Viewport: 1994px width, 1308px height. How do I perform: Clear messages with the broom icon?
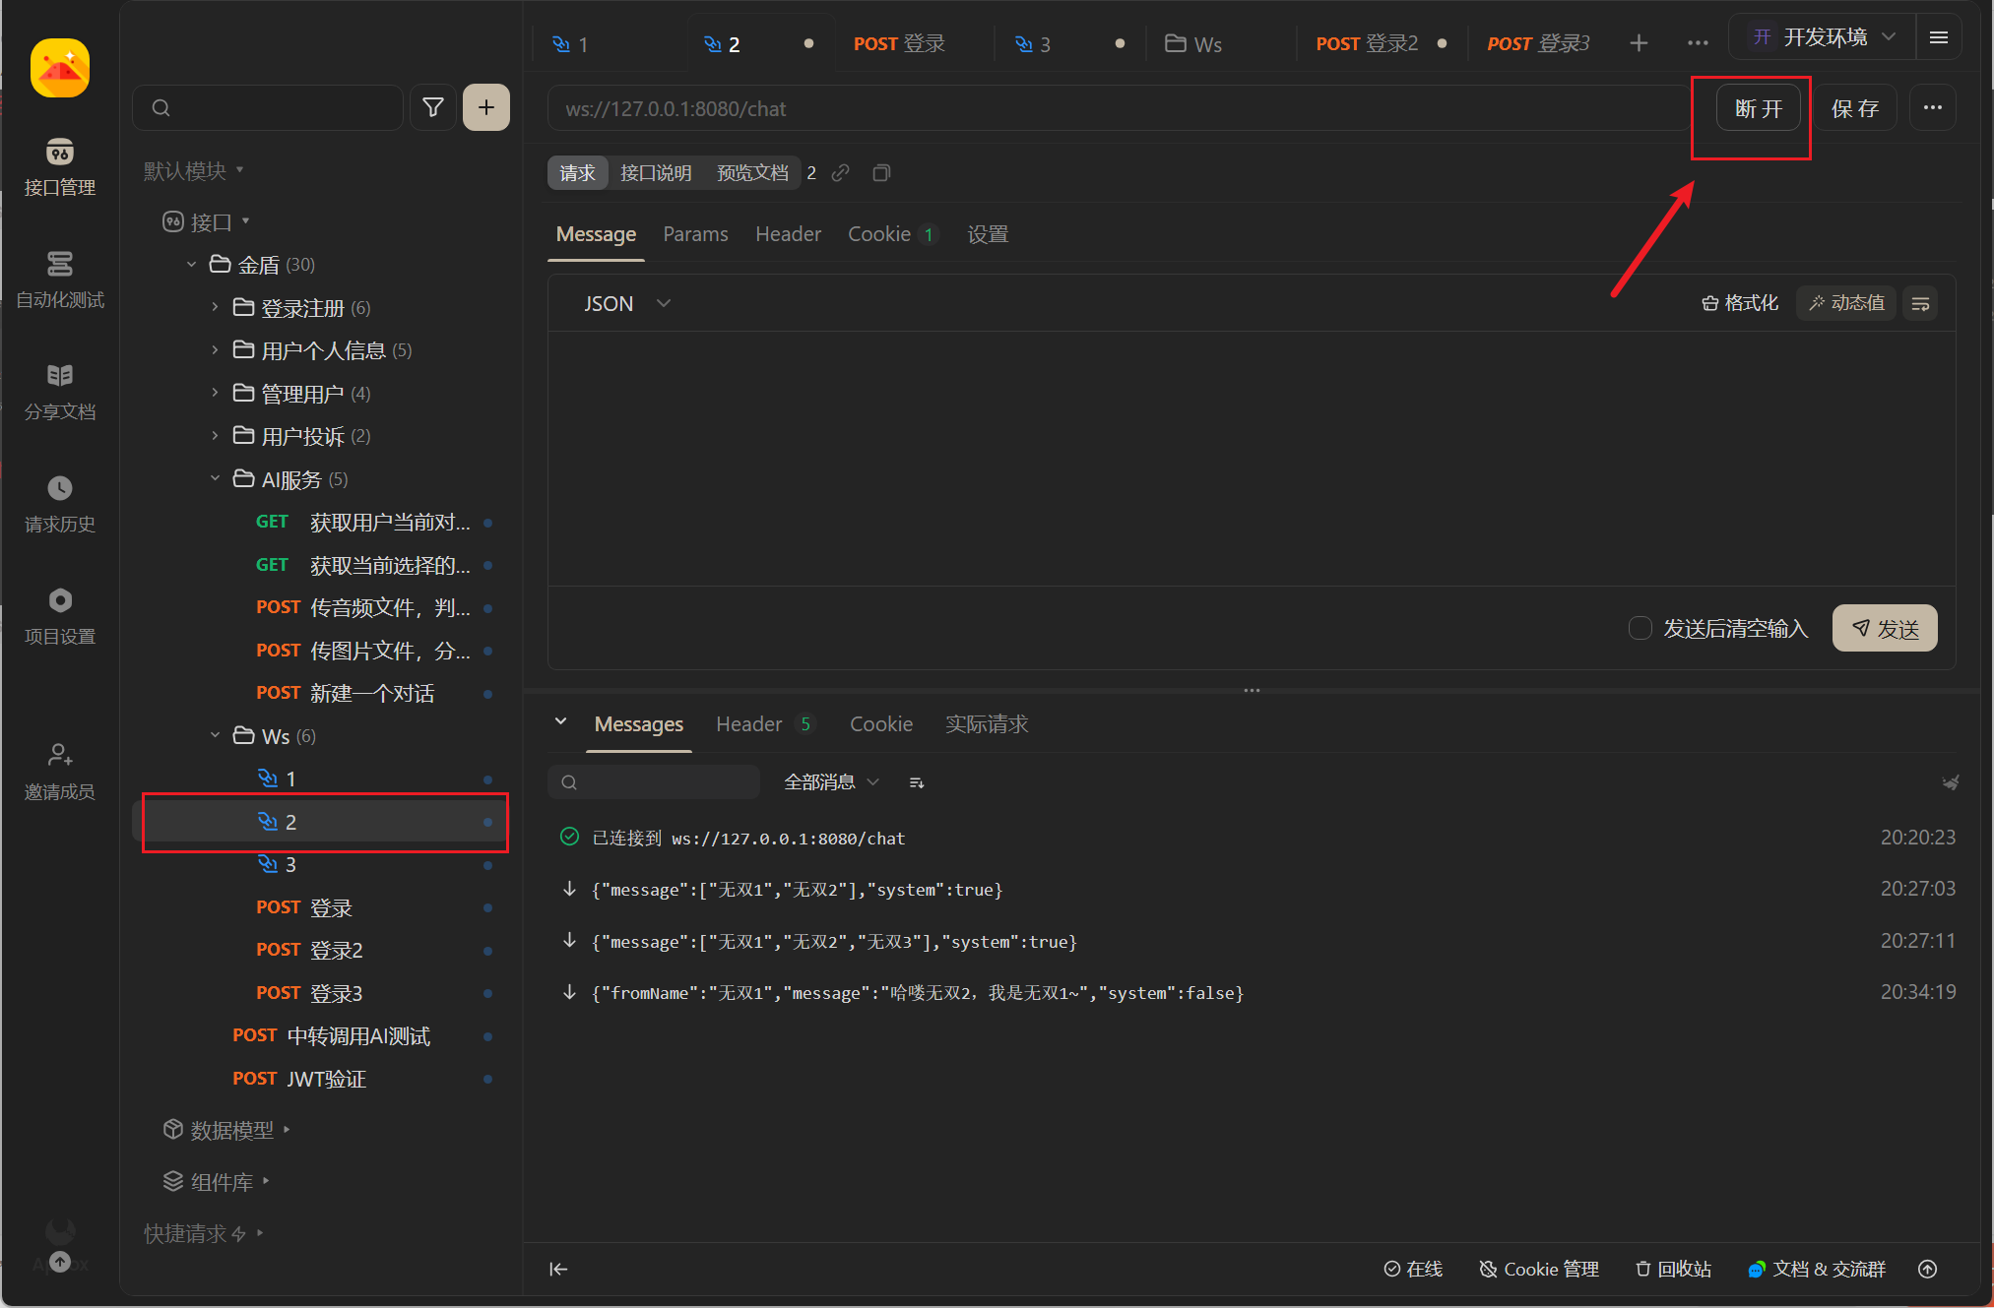[1949, 782]
